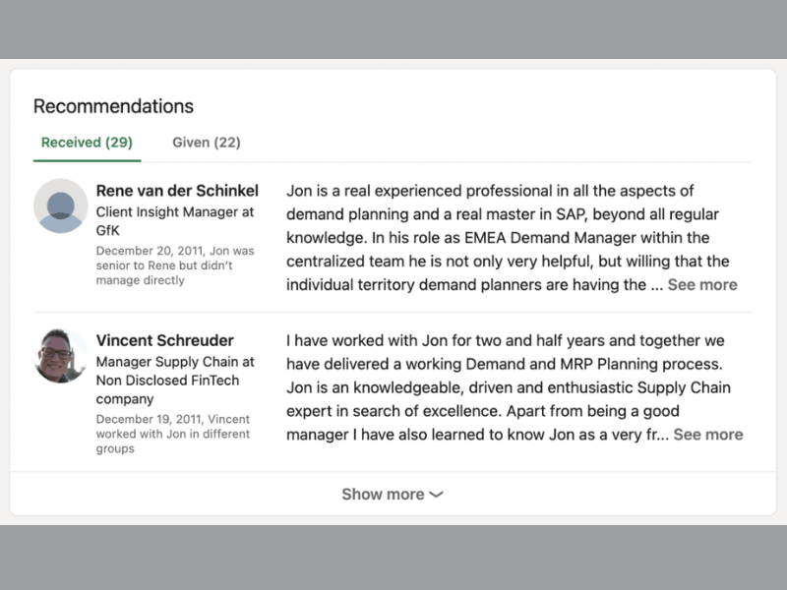Switch to the Given (22) tab
Image resolution: width=787 pixels, height=590 pixels.
[207, 143]
